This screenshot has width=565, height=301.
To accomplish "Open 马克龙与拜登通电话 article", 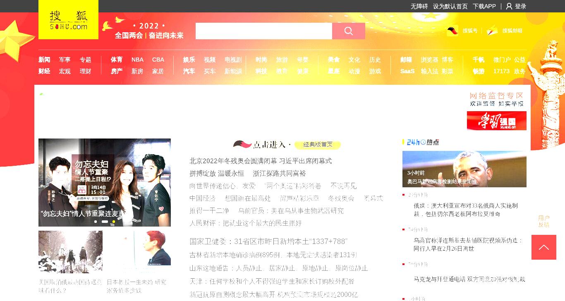I will (469, 279).
